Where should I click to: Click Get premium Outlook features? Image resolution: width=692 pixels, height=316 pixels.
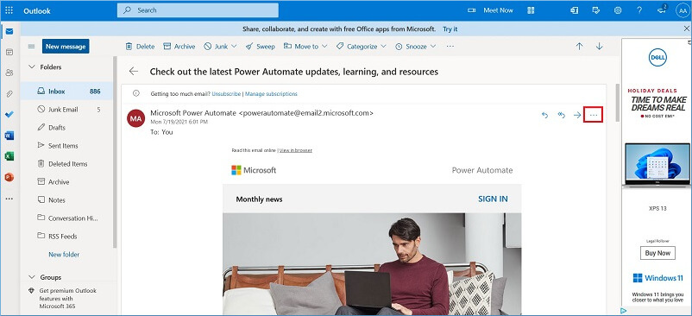click(67, 299)
